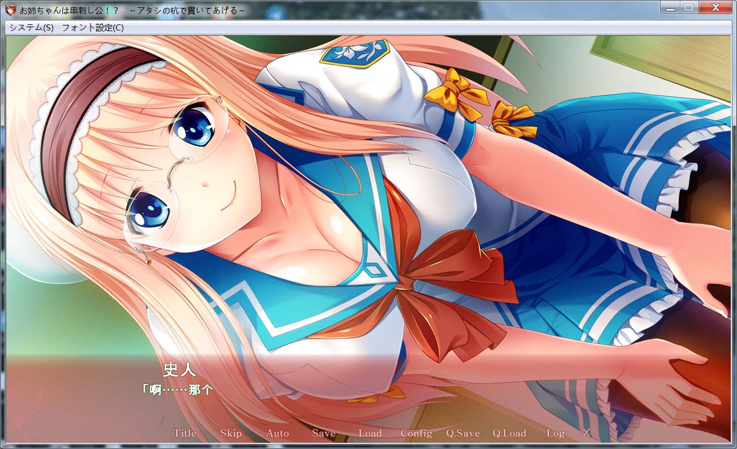Open the Save menu

324,433
